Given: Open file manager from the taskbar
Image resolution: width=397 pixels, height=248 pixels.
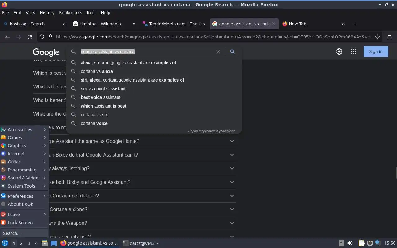Looking at the screenshot, I should tap(45, 243).
